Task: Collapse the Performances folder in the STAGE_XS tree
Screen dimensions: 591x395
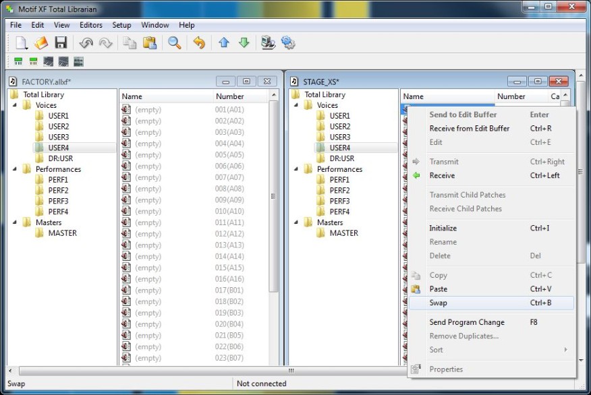Action: [x=296, y=169]
